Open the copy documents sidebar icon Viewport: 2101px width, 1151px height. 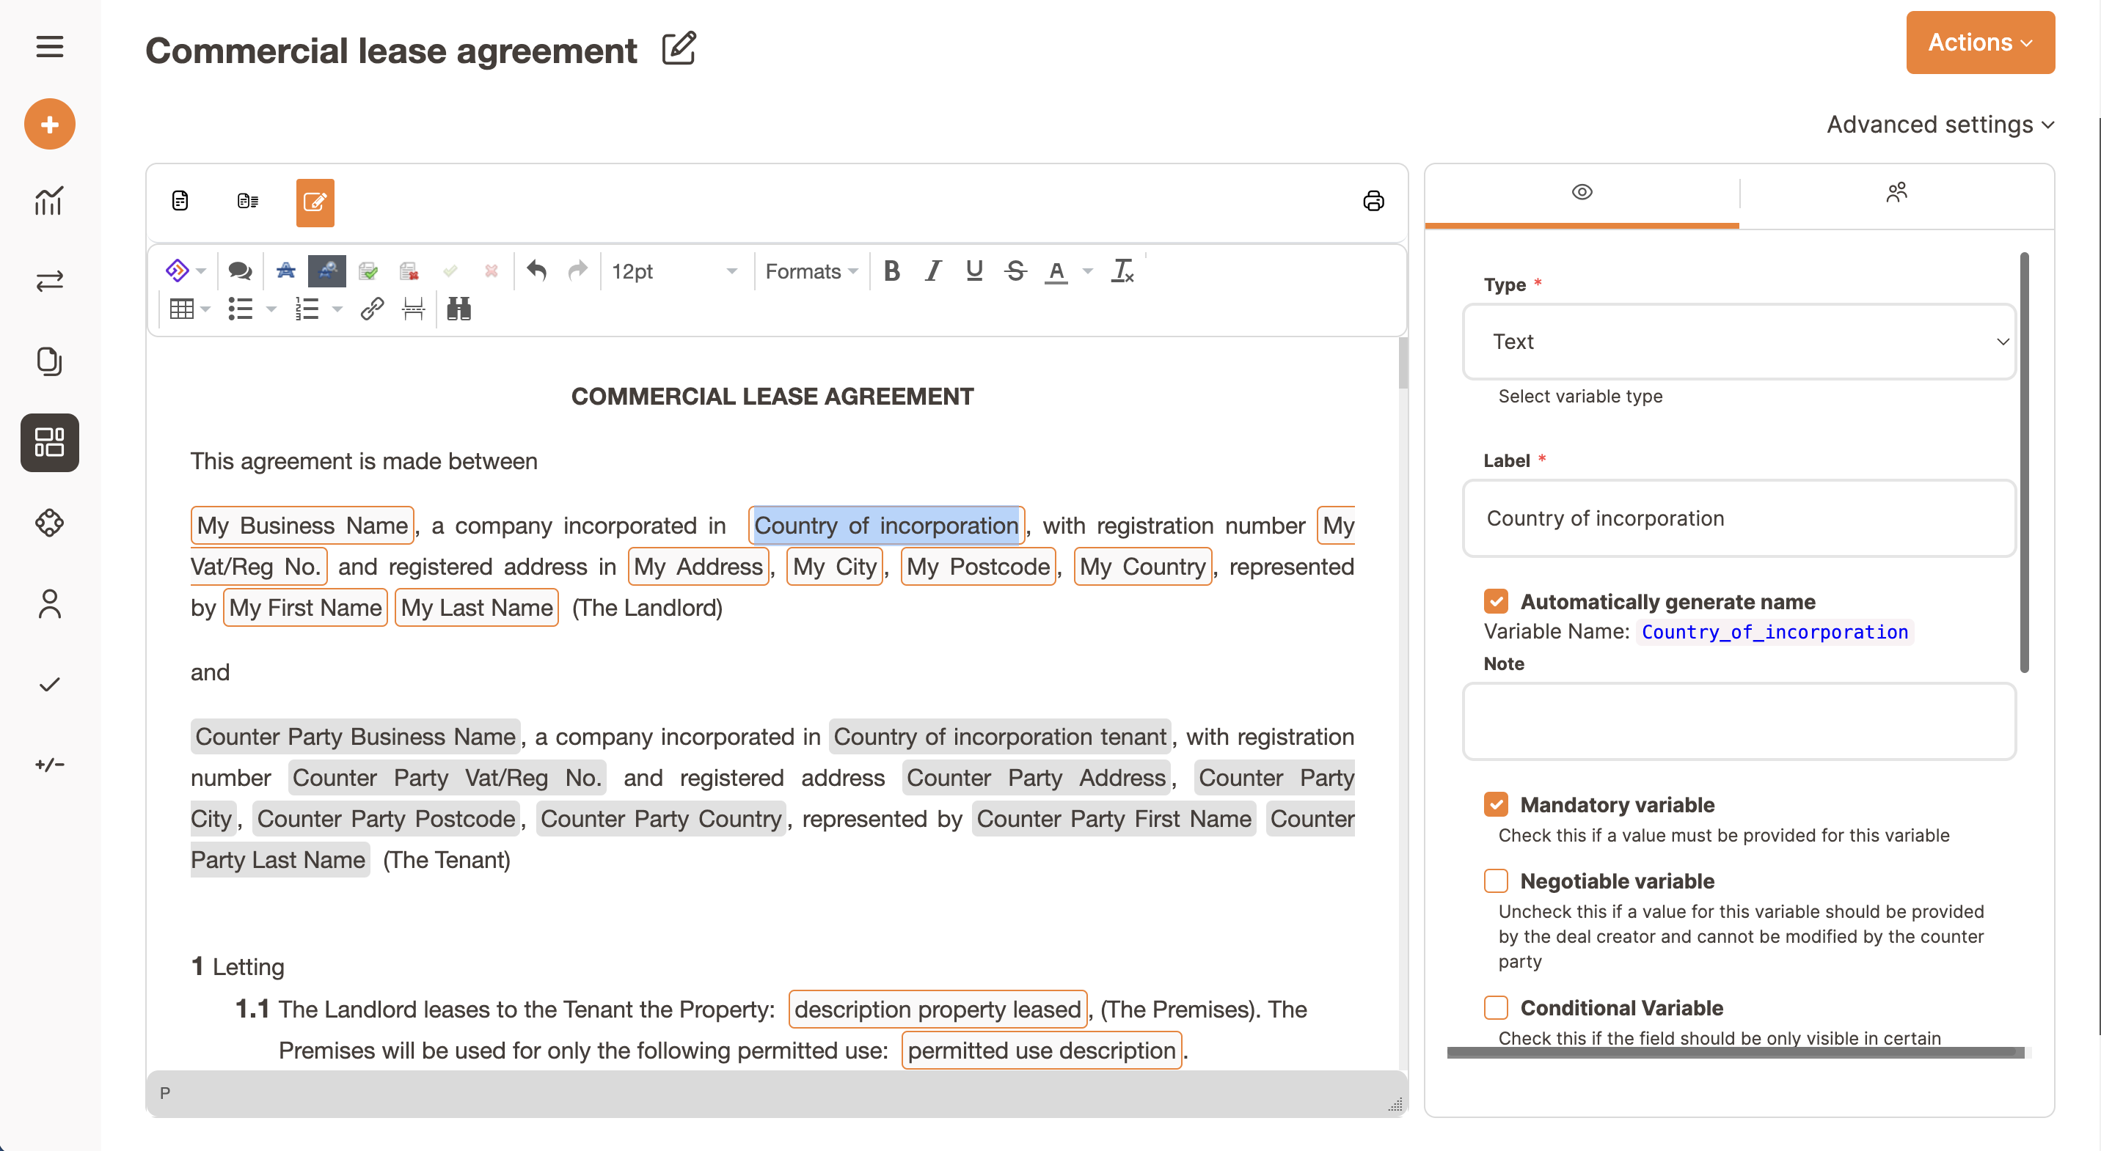coord(50,361)
